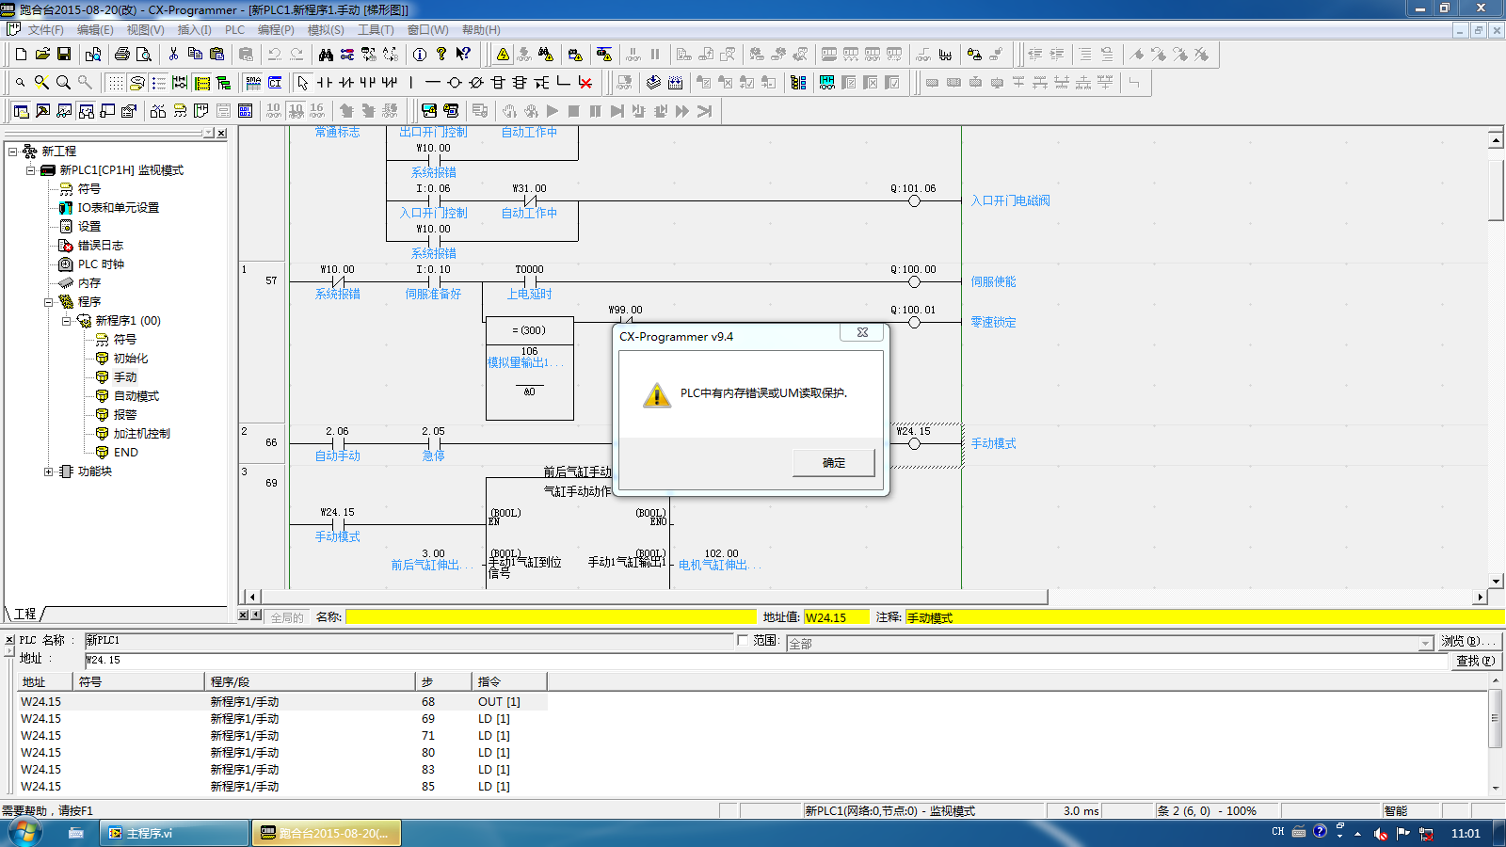The height and width of the screenshot is (847, 1506).
Task: Click the Save floppy disk icon
Action: tap(64, 55)
